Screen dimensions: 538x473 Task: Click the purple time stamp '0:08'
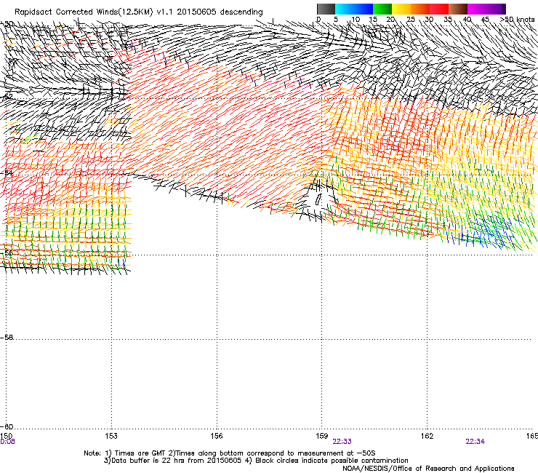tap(7, 442)
